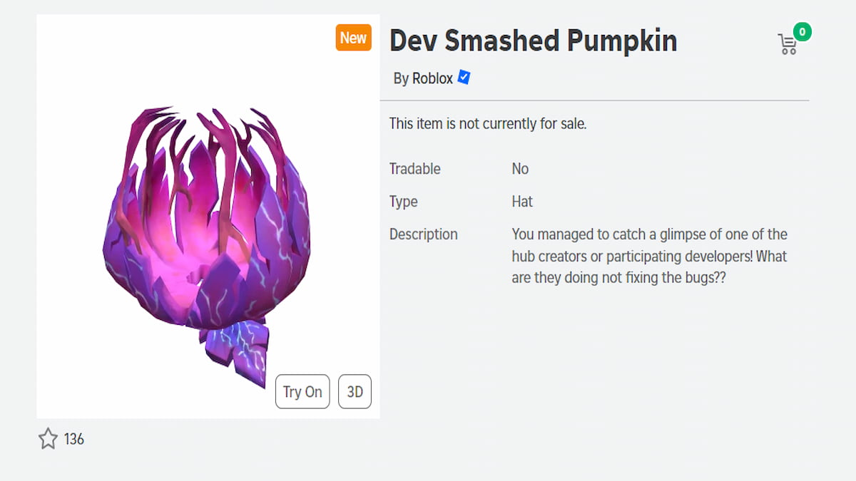This screenshot has width=856, height=481.
Task: Click the Tradable label in item details
Action: coord(414,169)
